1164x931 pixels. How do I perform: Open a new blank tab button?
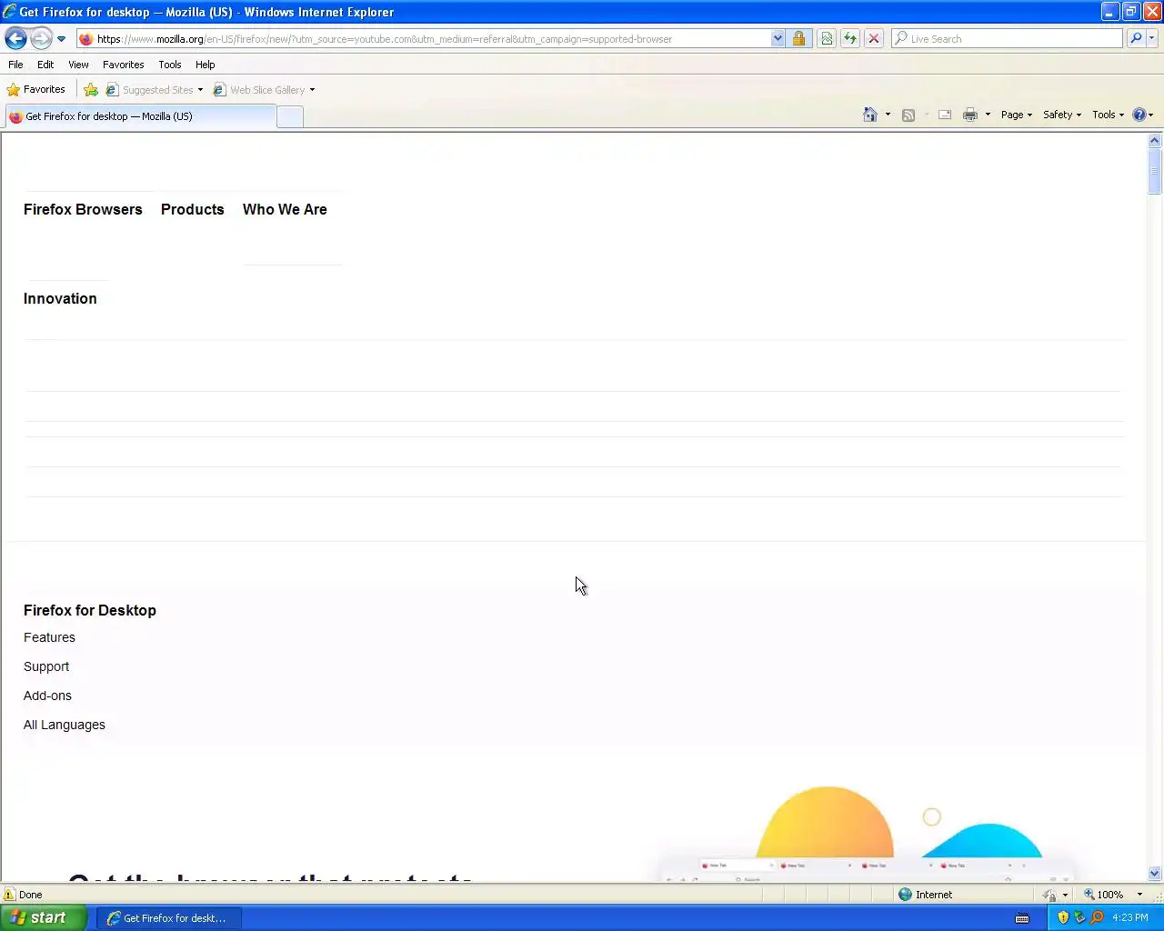(x=290, y=116)
